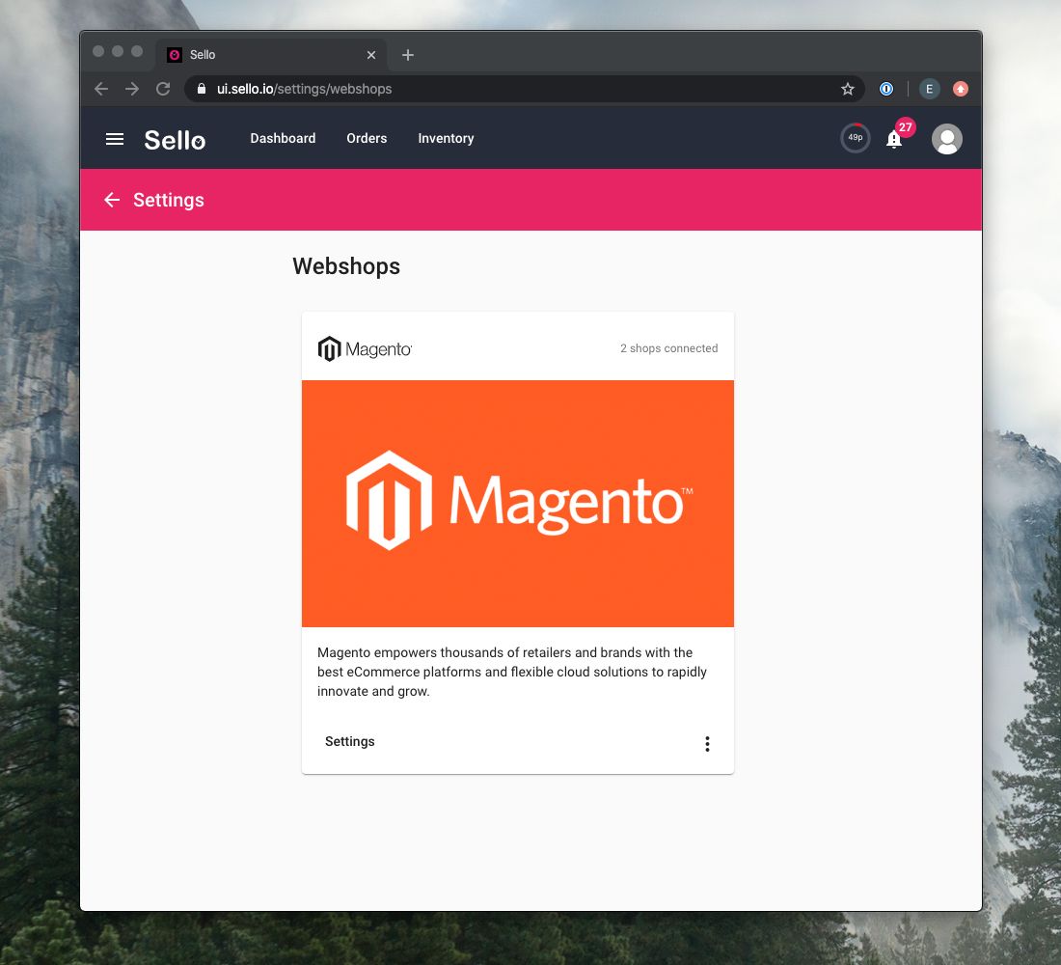Click the browser back arrow
Viewport: 1061px width, 965px height.
pos(101,89)
